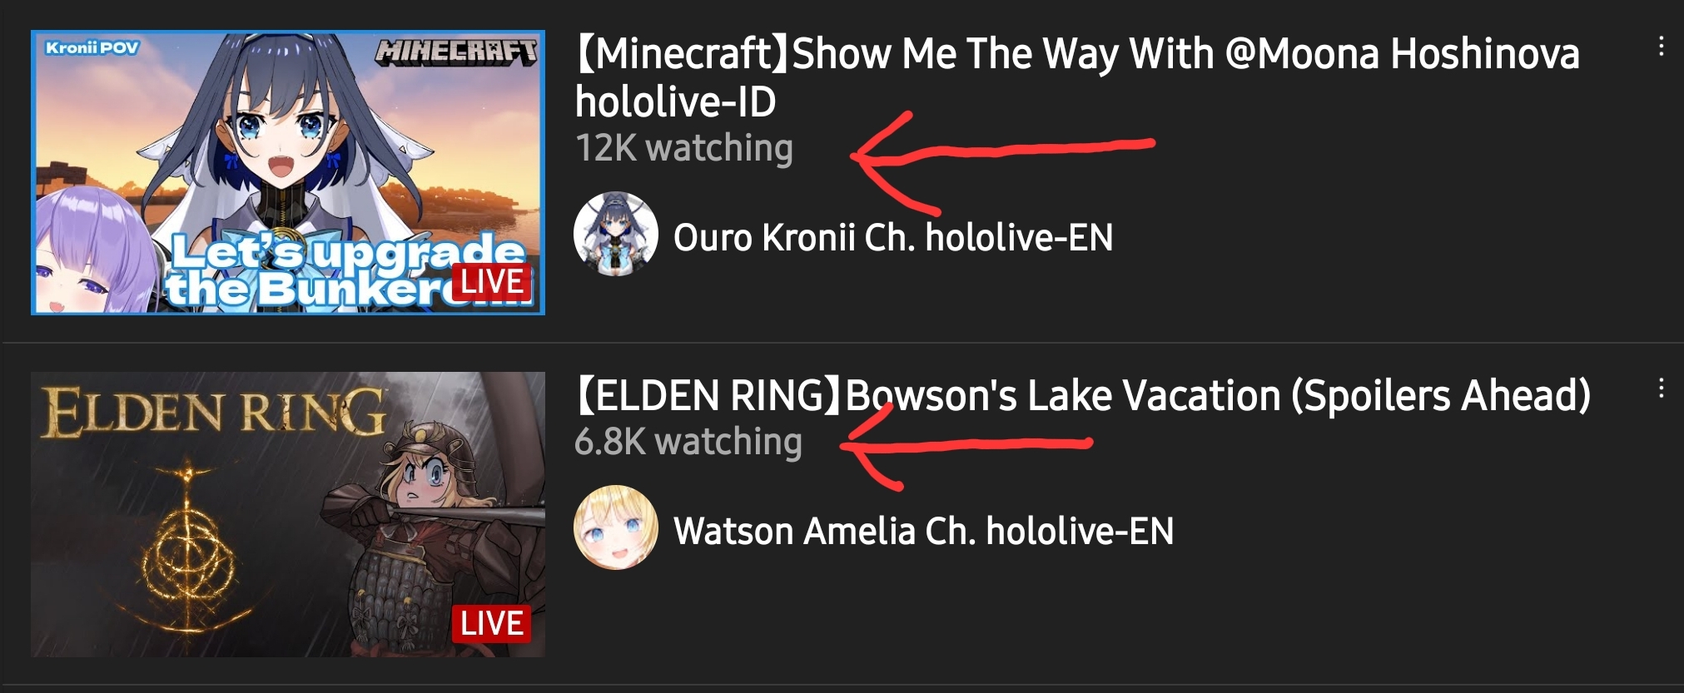Go to Watson Amelia Ch. hololive-EN channel
Viewport: 1684px width, 693px height.
click(x=924, y=531)
